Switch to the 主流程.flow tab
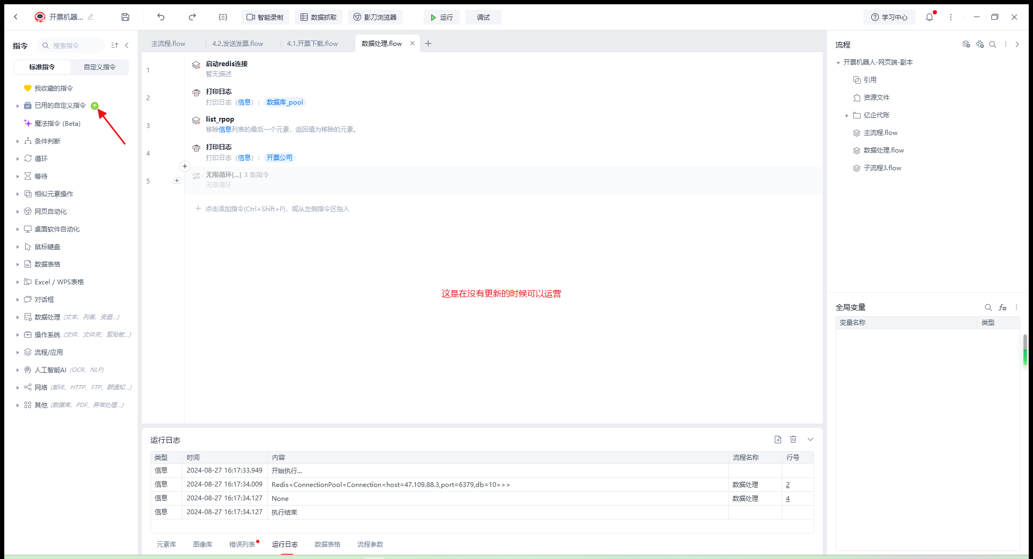Viewport: 1033px width, 559px height. [168, 44]
